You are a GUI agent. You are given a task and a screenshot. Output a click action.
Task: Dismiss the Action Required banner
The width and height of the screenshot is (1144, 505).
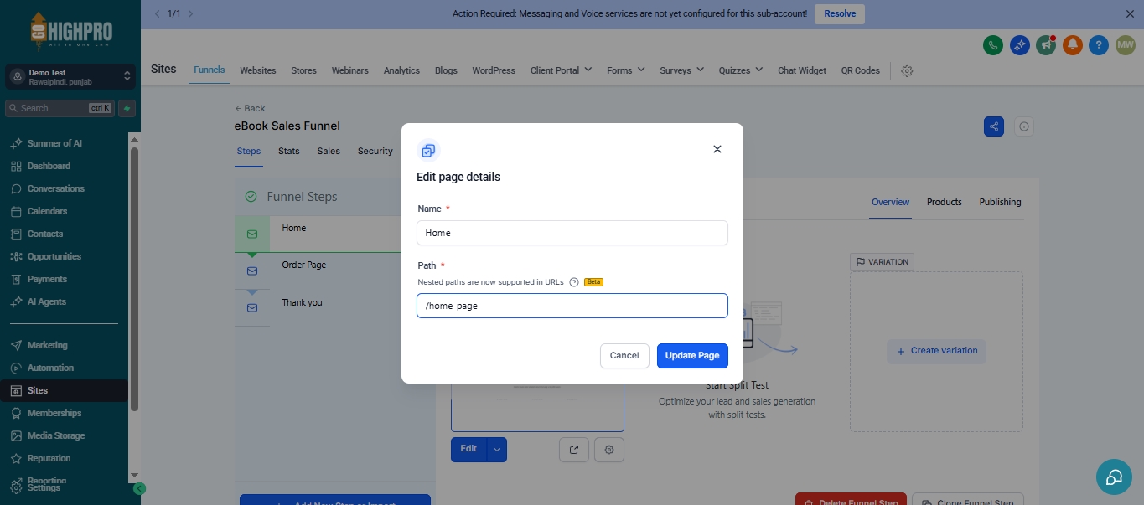(x=1129, y=13)
